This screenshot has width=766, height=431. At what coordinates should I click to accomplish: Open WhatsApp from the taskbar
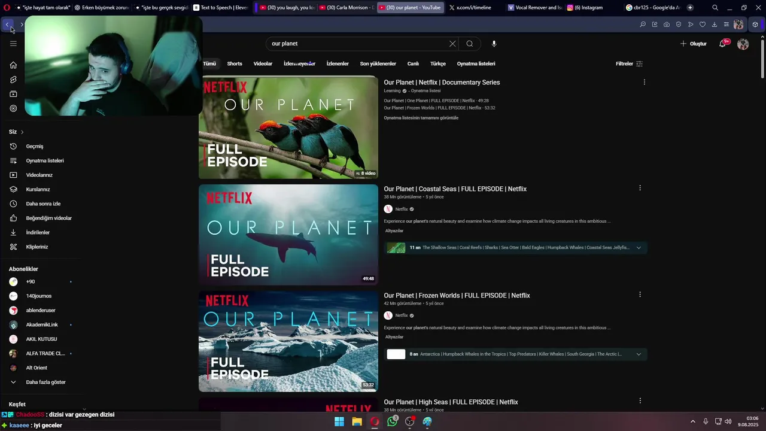click(x=392, y=421)
